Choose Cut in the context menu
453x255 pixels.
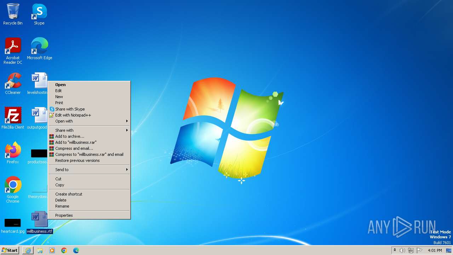(x=89, y=179)
